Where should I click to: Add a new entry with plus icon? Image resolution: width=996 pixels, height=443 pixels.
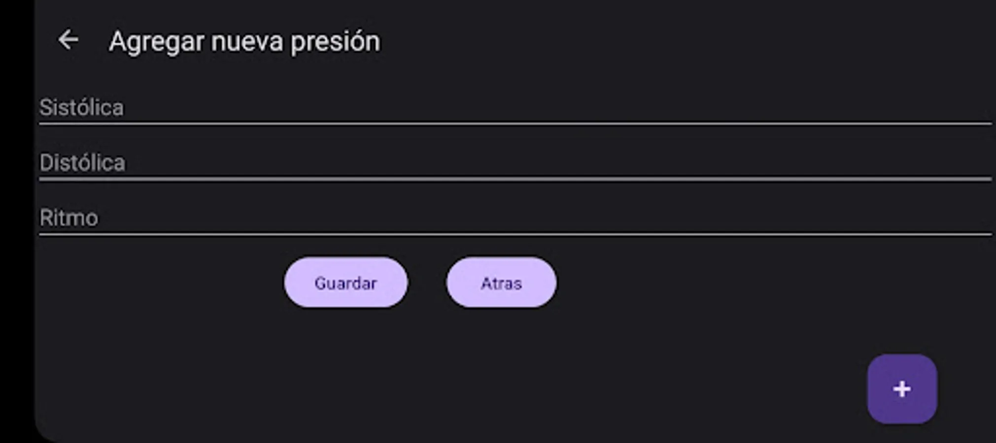pyautogui.click(x=901, y=389)
